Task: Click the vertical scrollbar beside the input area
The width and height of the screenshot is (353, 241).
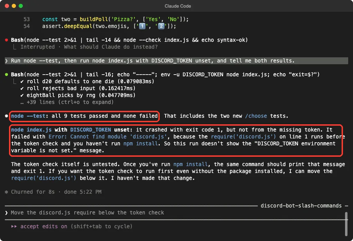Action: coord(346,224)
